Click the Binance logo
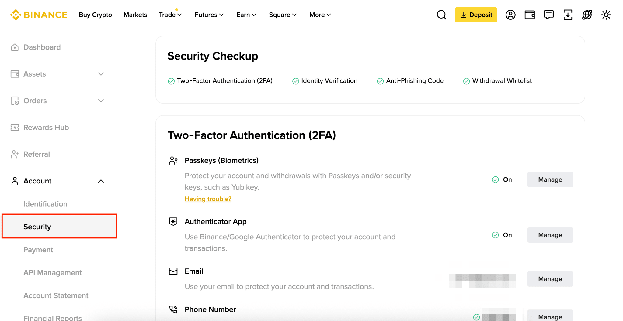Image resolution: width=623 pixels, height=321 pixels. click(39, 15)
